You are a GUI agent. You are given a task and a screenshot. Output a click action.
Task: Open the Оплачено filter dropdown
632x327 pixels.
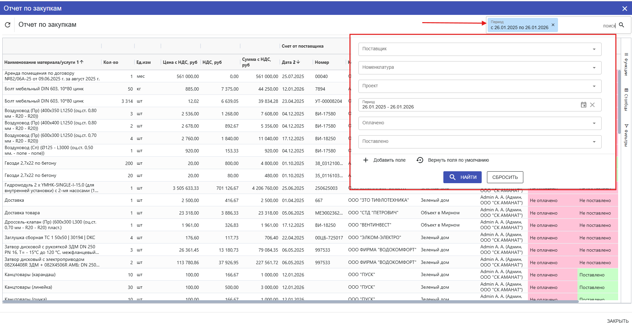pos(594,123)
